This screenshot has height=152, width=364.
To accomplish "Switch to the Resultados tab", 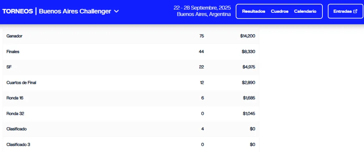I will click(x=253, y=11).
